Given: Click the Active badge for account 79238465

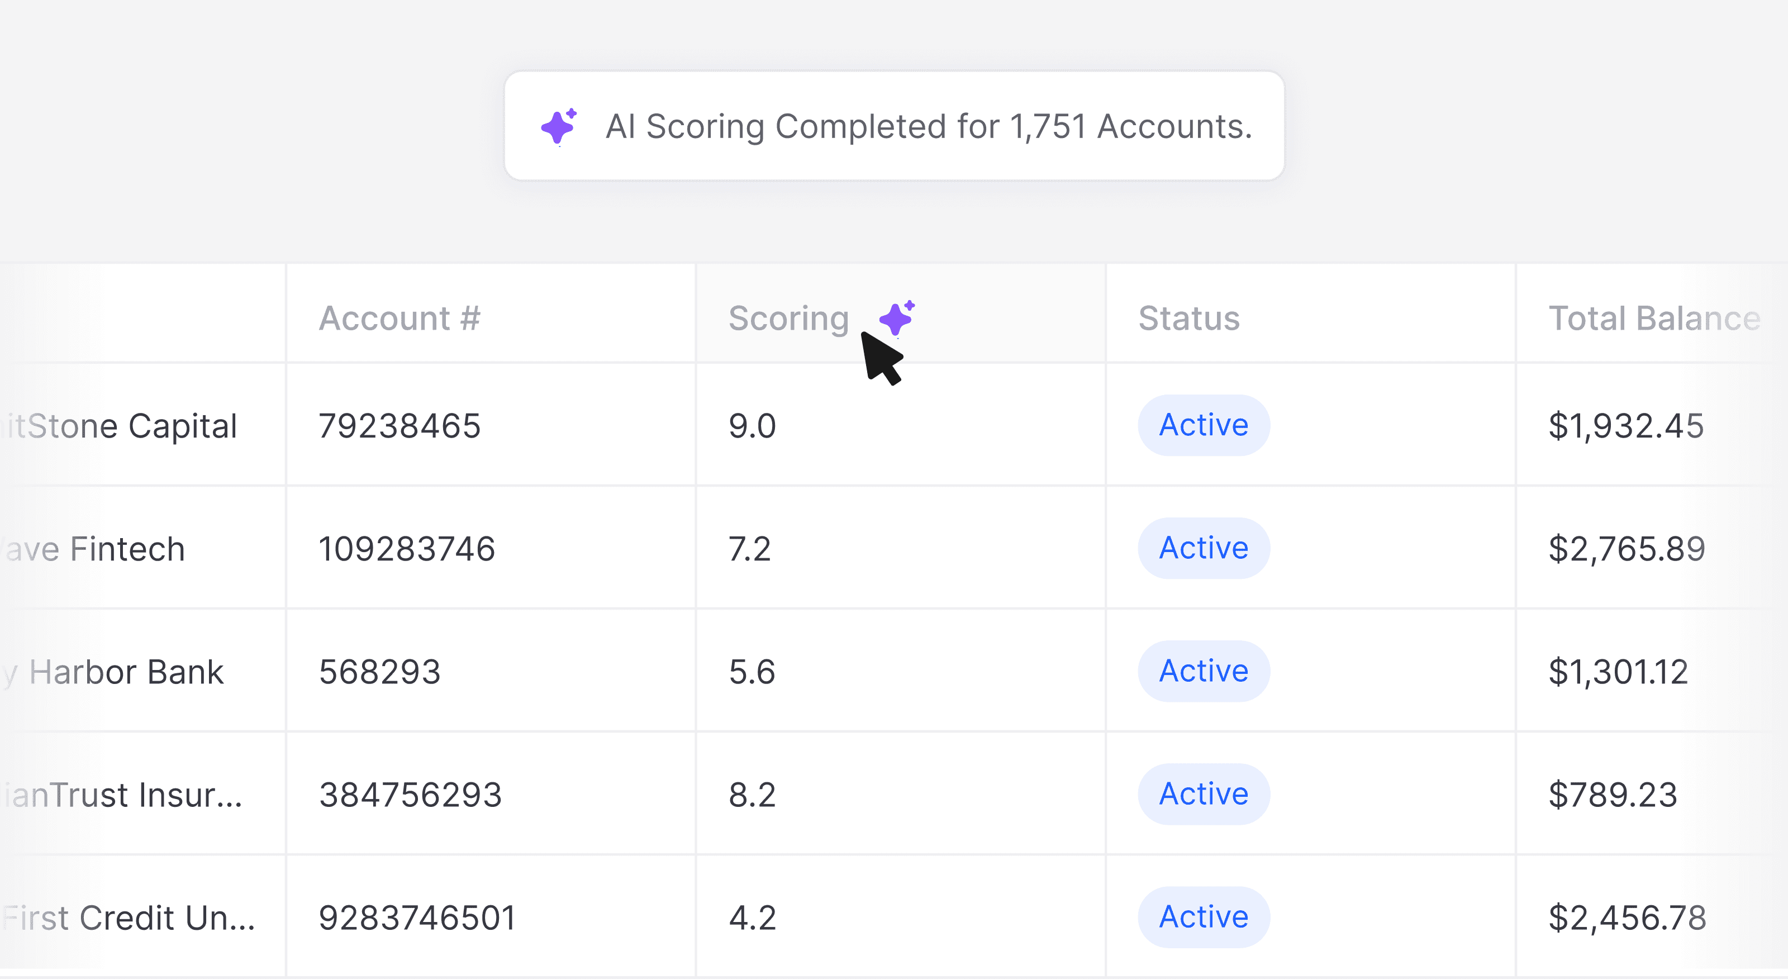Looking at the screenshot, I should pos(1204,425).
